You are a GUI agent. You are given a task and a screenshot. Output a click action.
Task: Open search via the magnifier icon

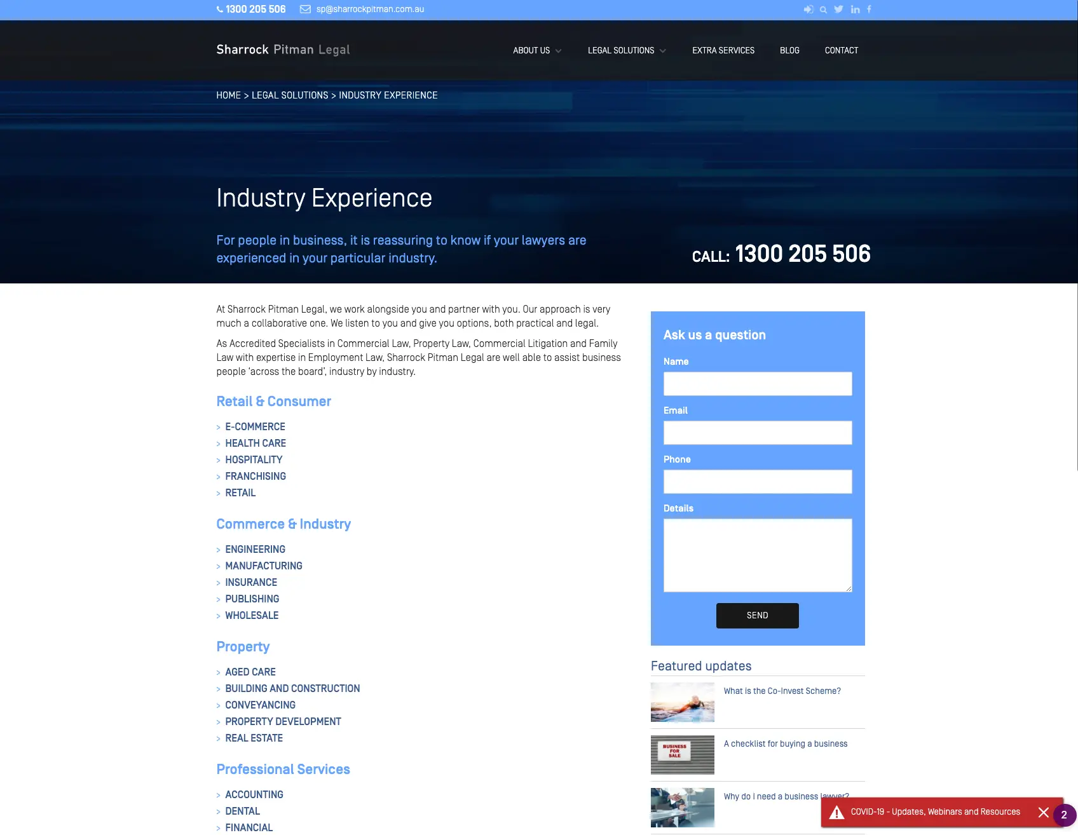click(x=823, y=10)
